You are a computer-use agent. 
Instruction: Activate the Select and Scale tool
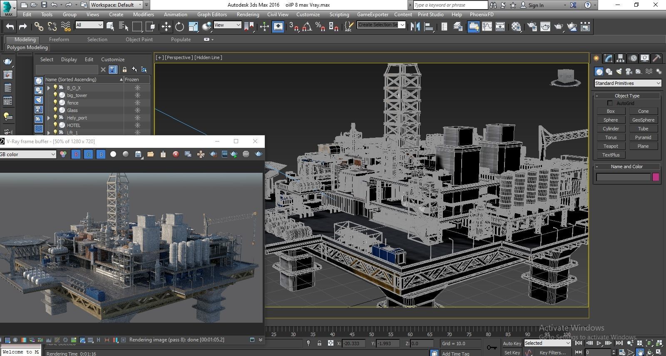(x=193, y=27)
